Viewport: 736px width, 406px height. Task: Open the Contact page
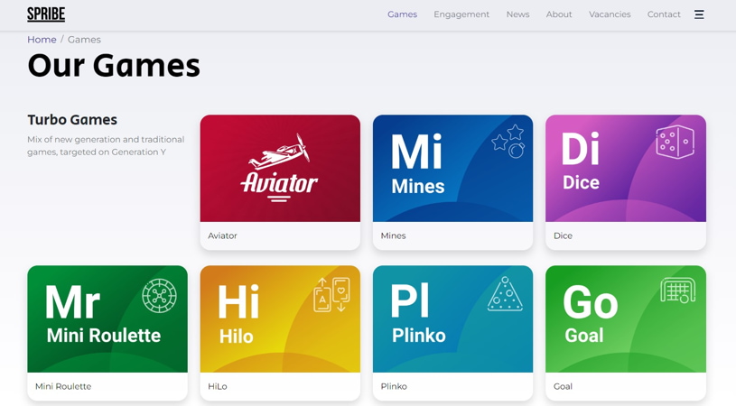point(664,14)
